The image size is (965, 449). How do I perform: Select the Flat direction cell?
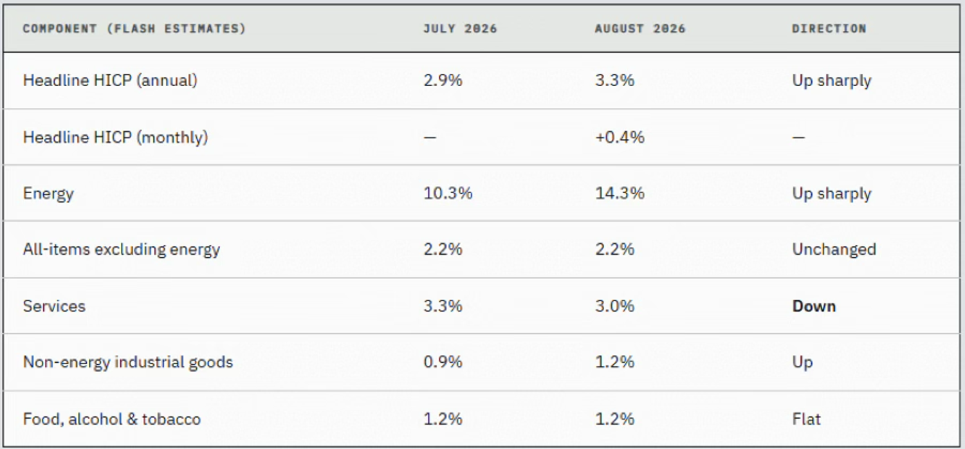(806, 419)
